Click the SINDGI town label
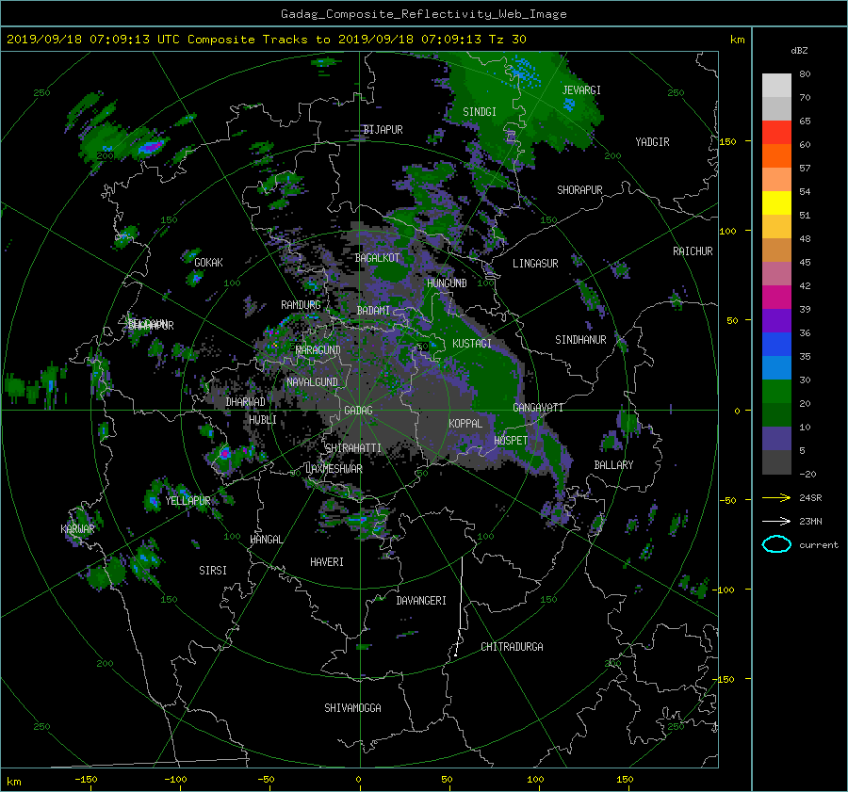848x792 pixels. click(x=480, y=112)
